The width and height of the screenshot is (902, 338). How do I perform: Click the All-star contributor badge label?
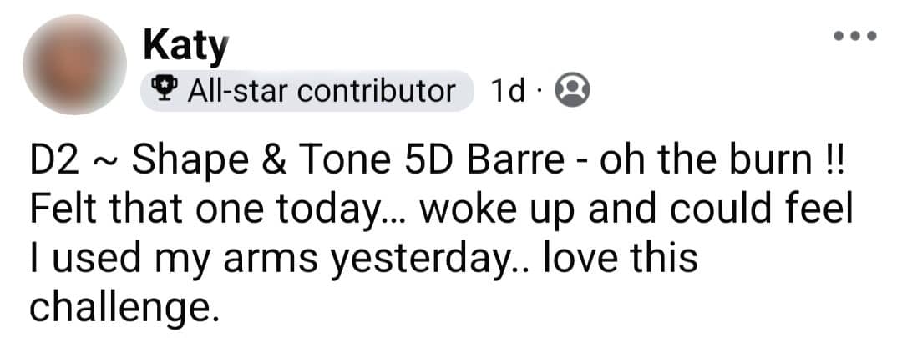(307, 90)
